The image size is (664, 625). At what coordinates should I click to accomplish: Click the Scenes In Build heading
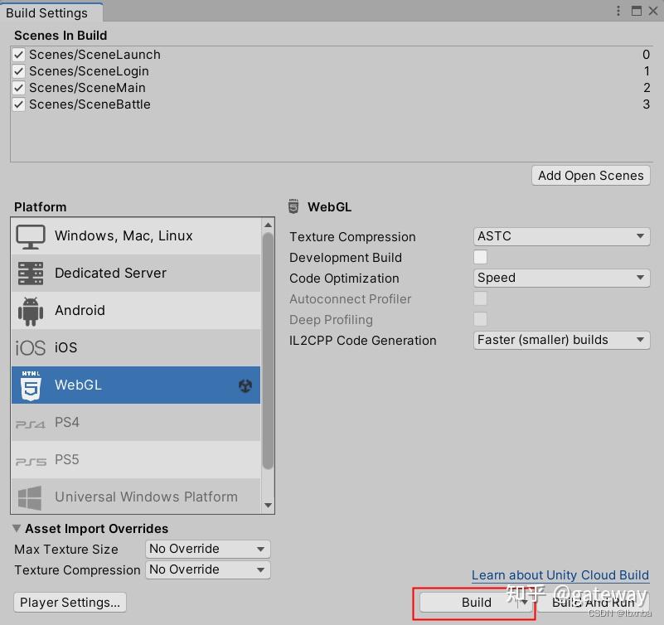coord(61,35)
